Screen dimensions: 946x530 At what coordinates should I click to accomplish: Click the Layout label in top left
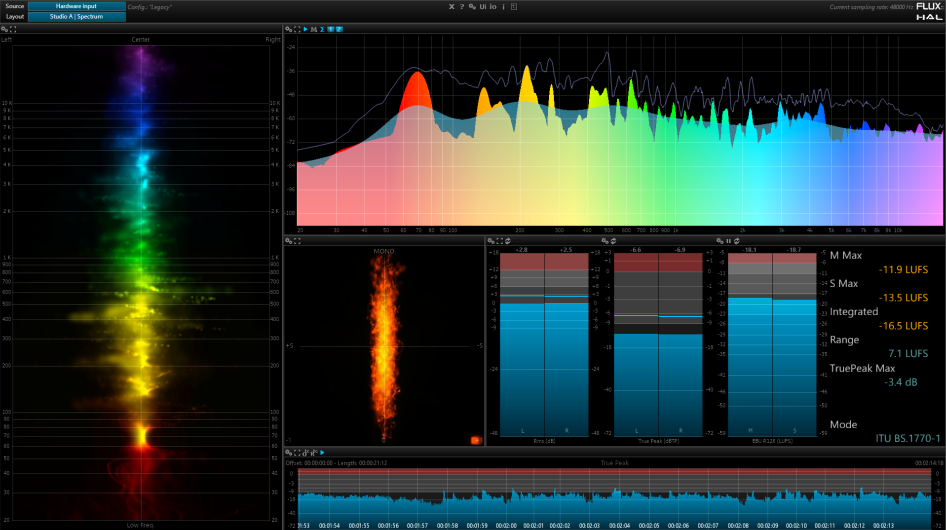14,16
